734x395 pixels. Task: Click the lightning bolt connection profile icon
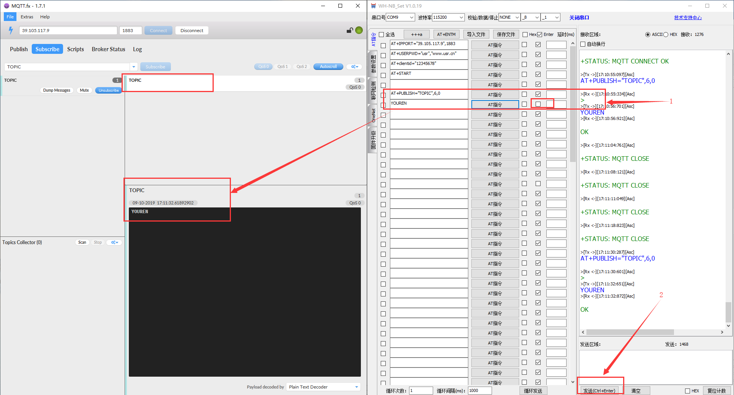coord(11,30)
